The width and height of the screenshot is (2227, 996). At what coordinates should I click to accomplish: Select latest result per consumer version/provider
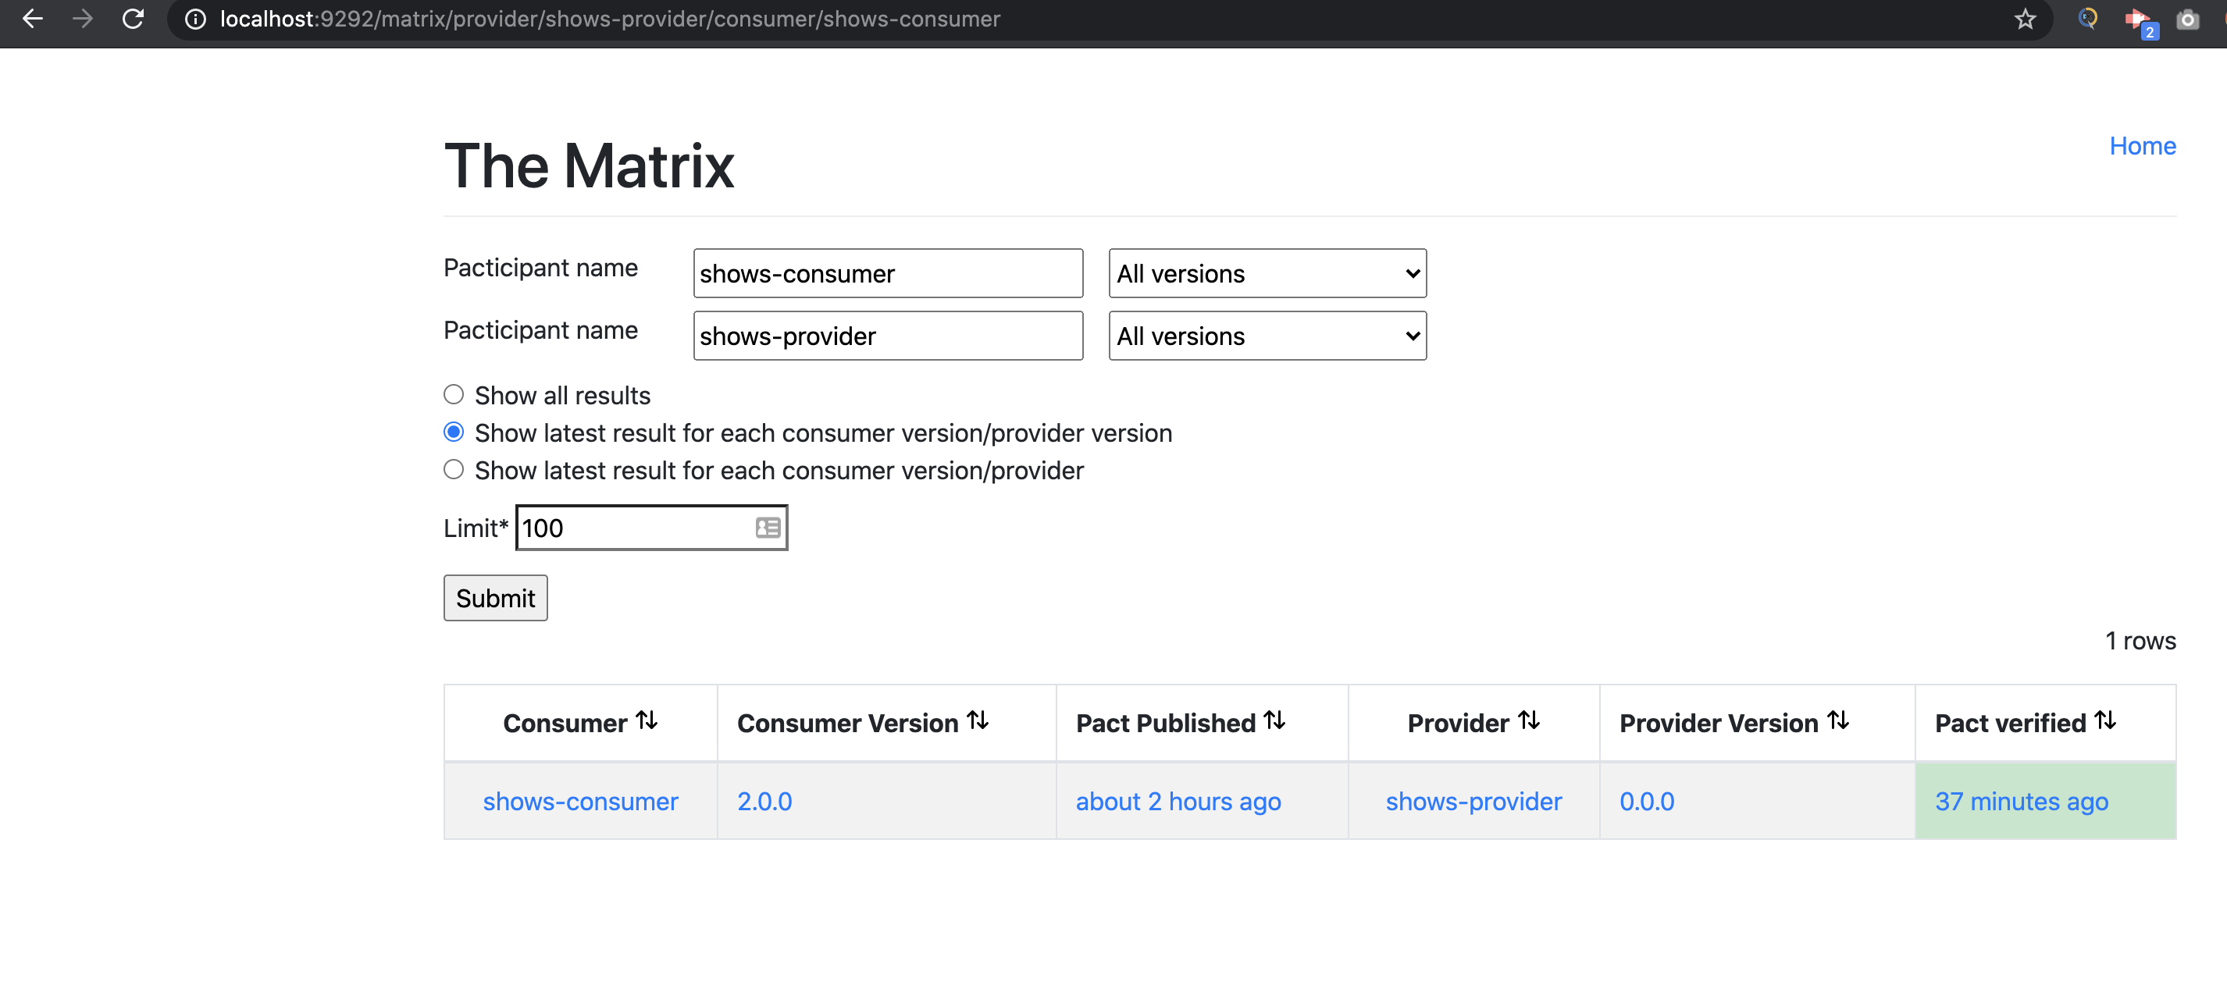454,469
